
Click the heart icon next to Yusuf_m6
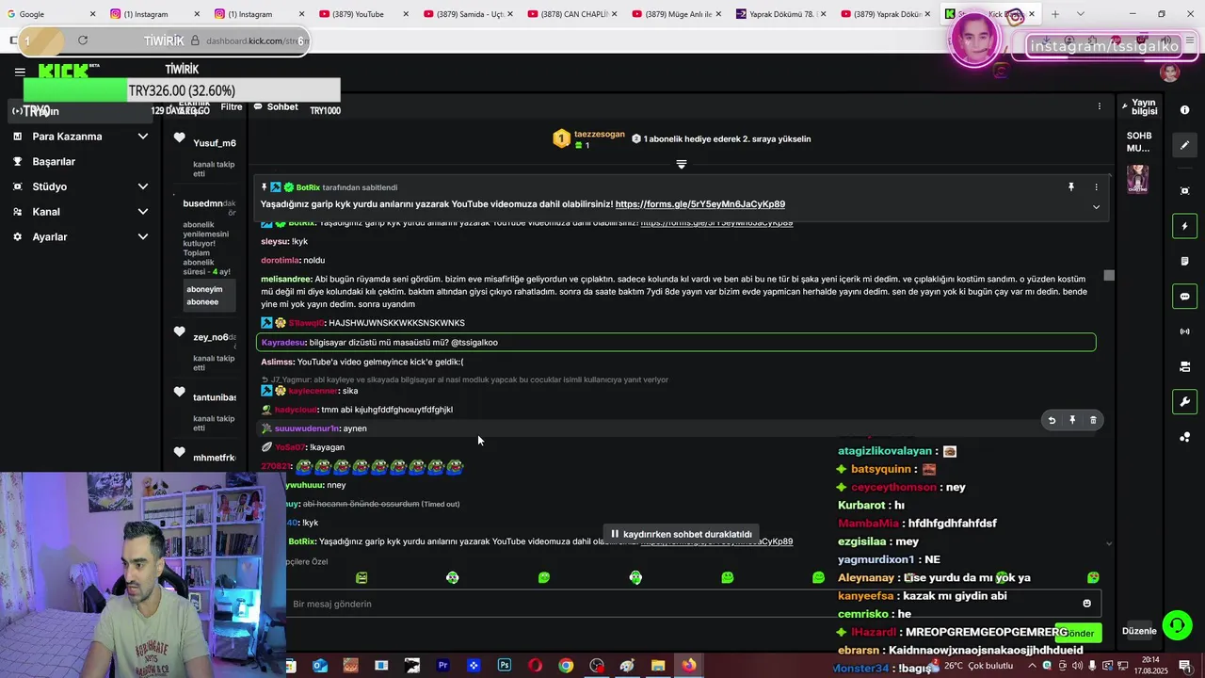pos(180,137)
